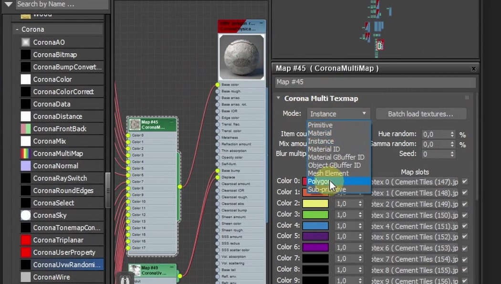Open the tex 8 Cement Tiles (155) map slot
The height and width of the screenshot is (284, 501).
pyautogui.click(x=415, y=270)
